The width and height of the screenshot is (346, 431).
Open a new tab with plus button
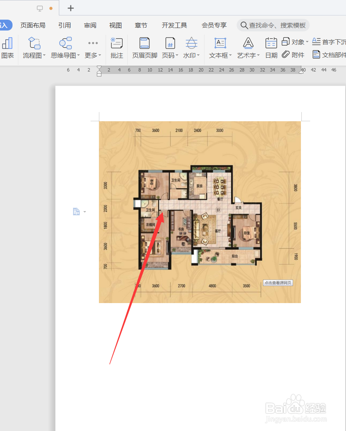71,8
